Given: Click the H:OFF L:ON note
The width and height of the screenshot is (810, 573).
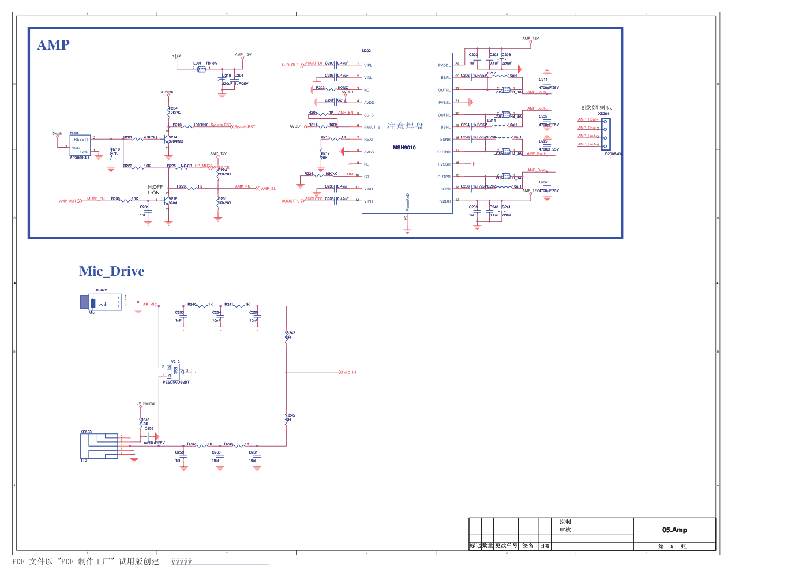Looking at the screenshot, I should tap(155, 190).
